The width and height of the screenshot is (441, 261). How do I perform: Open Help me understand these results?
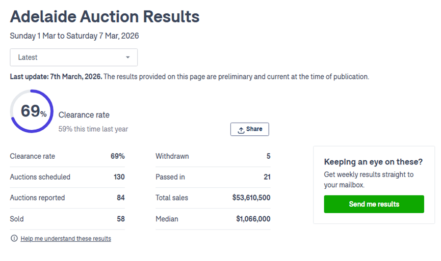coord(66,239)
